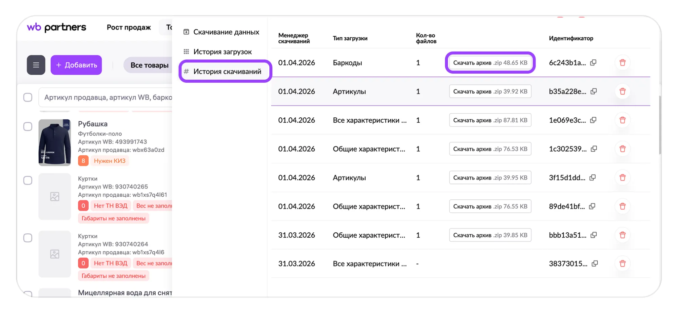Open the Рубашка product thumbnail
This screenshot has height=312, width=678.
coord(55,142)
